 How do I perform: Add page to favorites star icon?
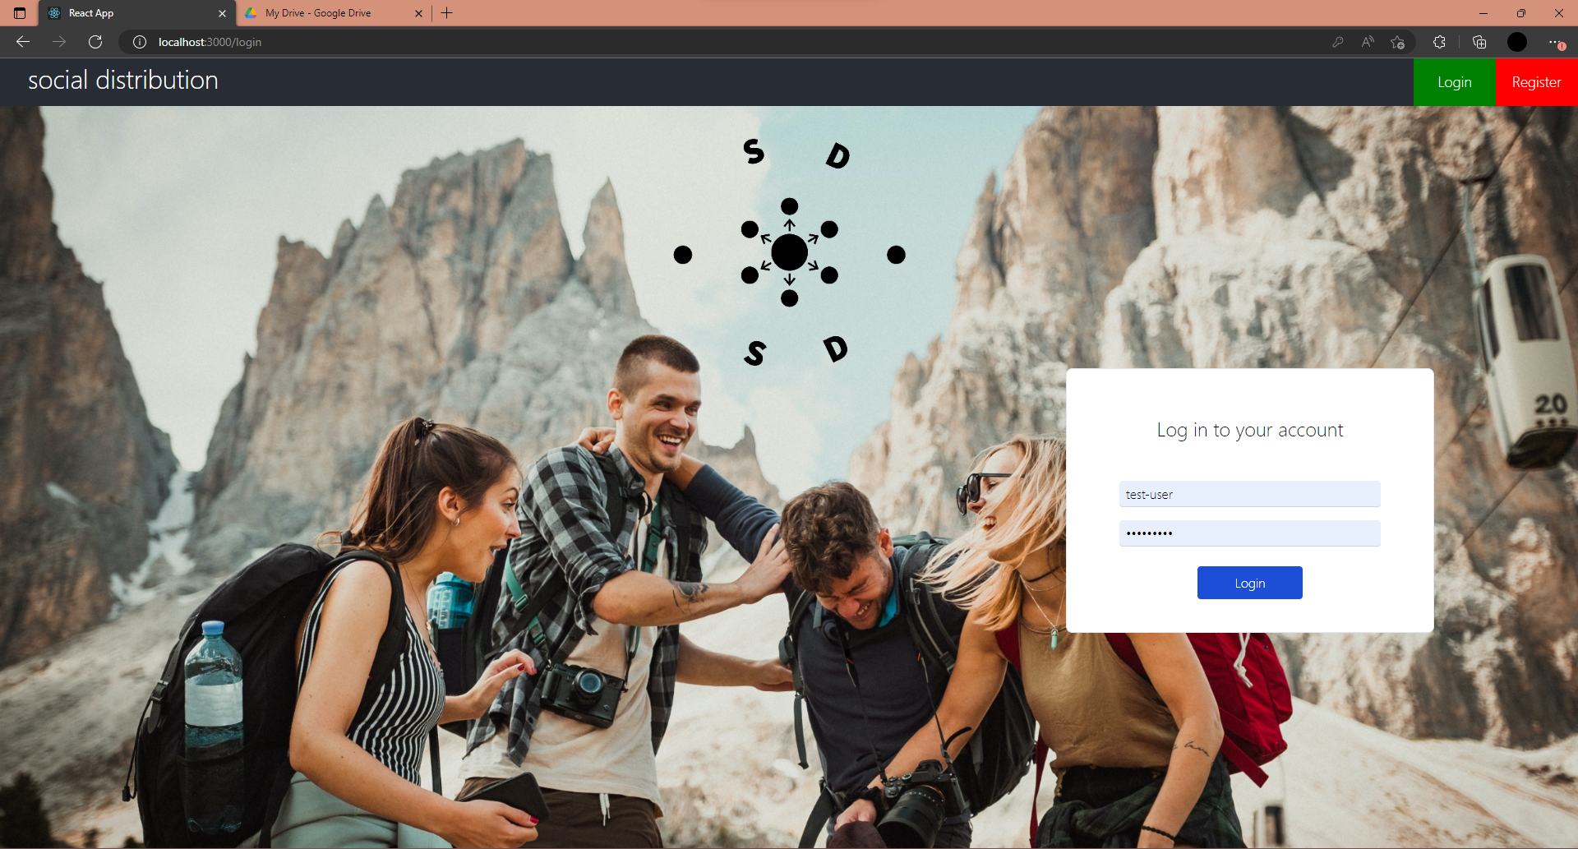[1397, 42]
